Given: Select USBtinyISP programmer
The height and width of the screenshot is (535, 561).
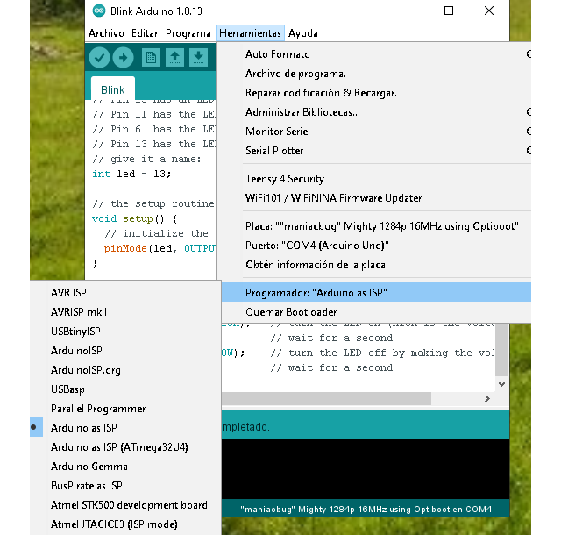Looking at the screenshot, I should (x=75, y=331).
